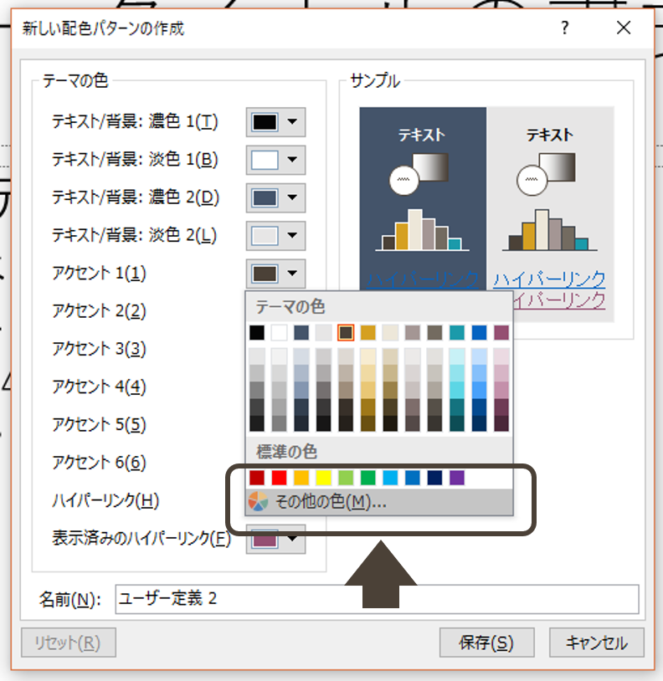
Task: Click the 名前(N) text field
Action: 377,599
